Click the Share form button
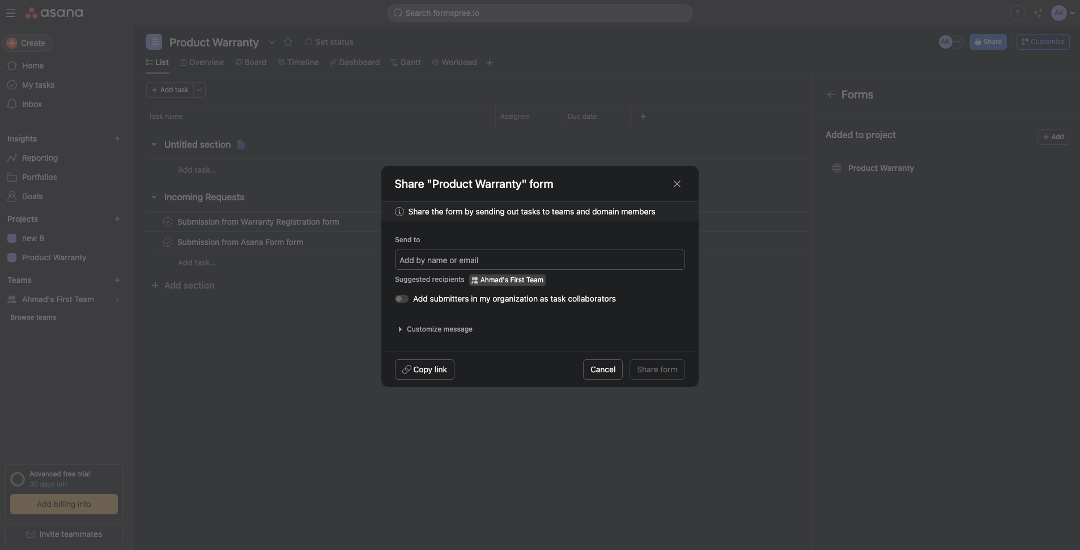Viewport: 1080px width, 550px height. pos(656,369)
